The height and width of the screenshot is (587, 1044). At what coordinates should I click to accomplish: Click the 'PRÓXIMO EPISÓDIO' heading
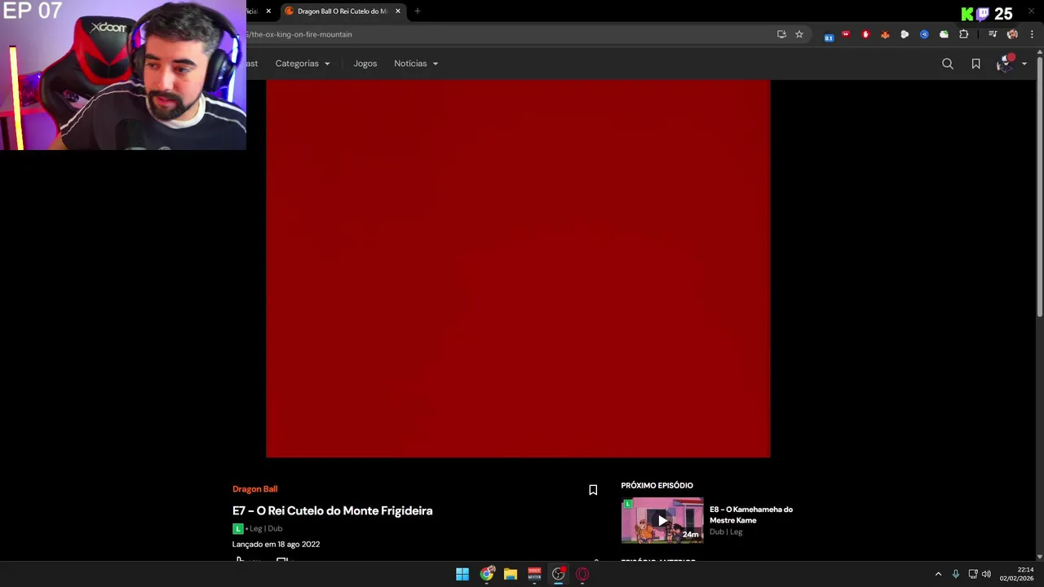click(x=657, y=485)
